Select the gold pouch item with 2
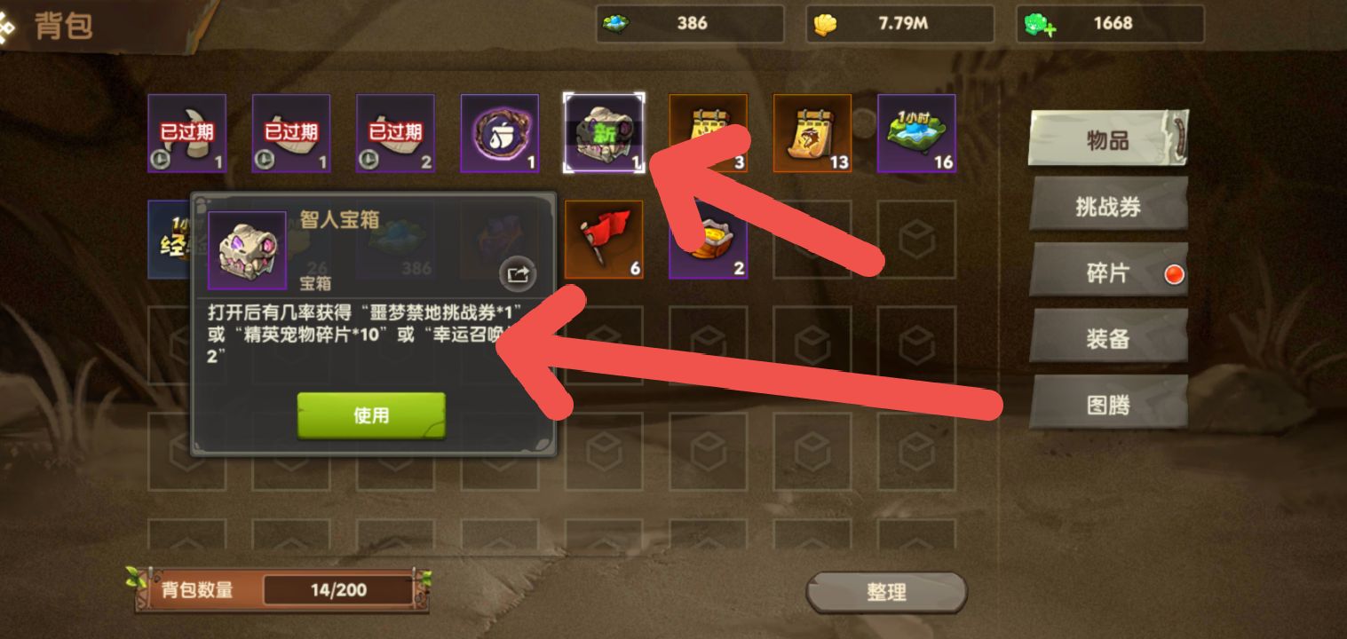Screen dimensions: 1347x639 709,239
